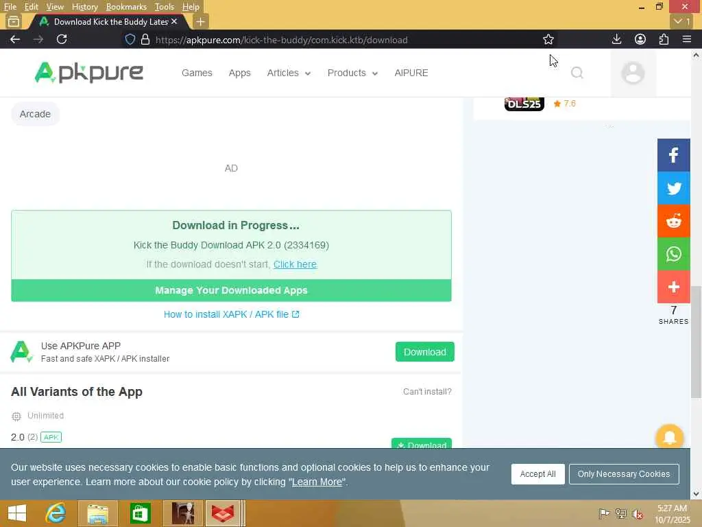Open the File menu
702x527 pixels.
(10, 7)
